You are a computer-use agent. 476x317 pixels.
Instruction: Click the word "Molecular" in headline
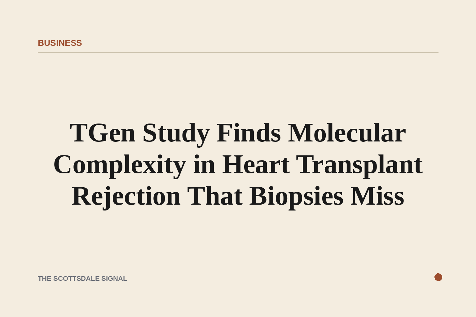pyautogui.click(x=347, y=133)
